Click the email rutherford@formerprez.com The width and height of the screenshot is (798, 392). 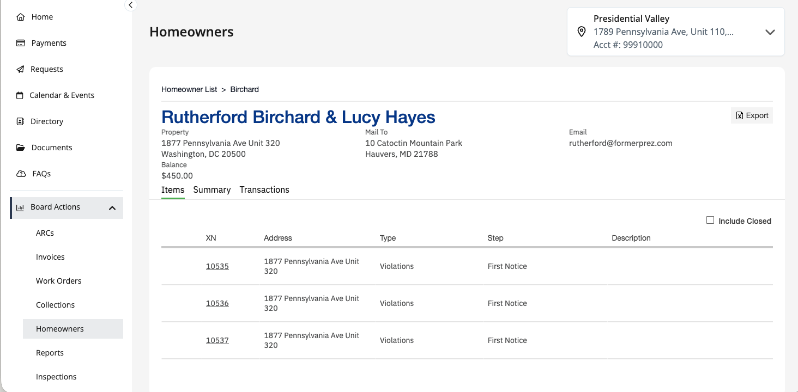(621, 143)
